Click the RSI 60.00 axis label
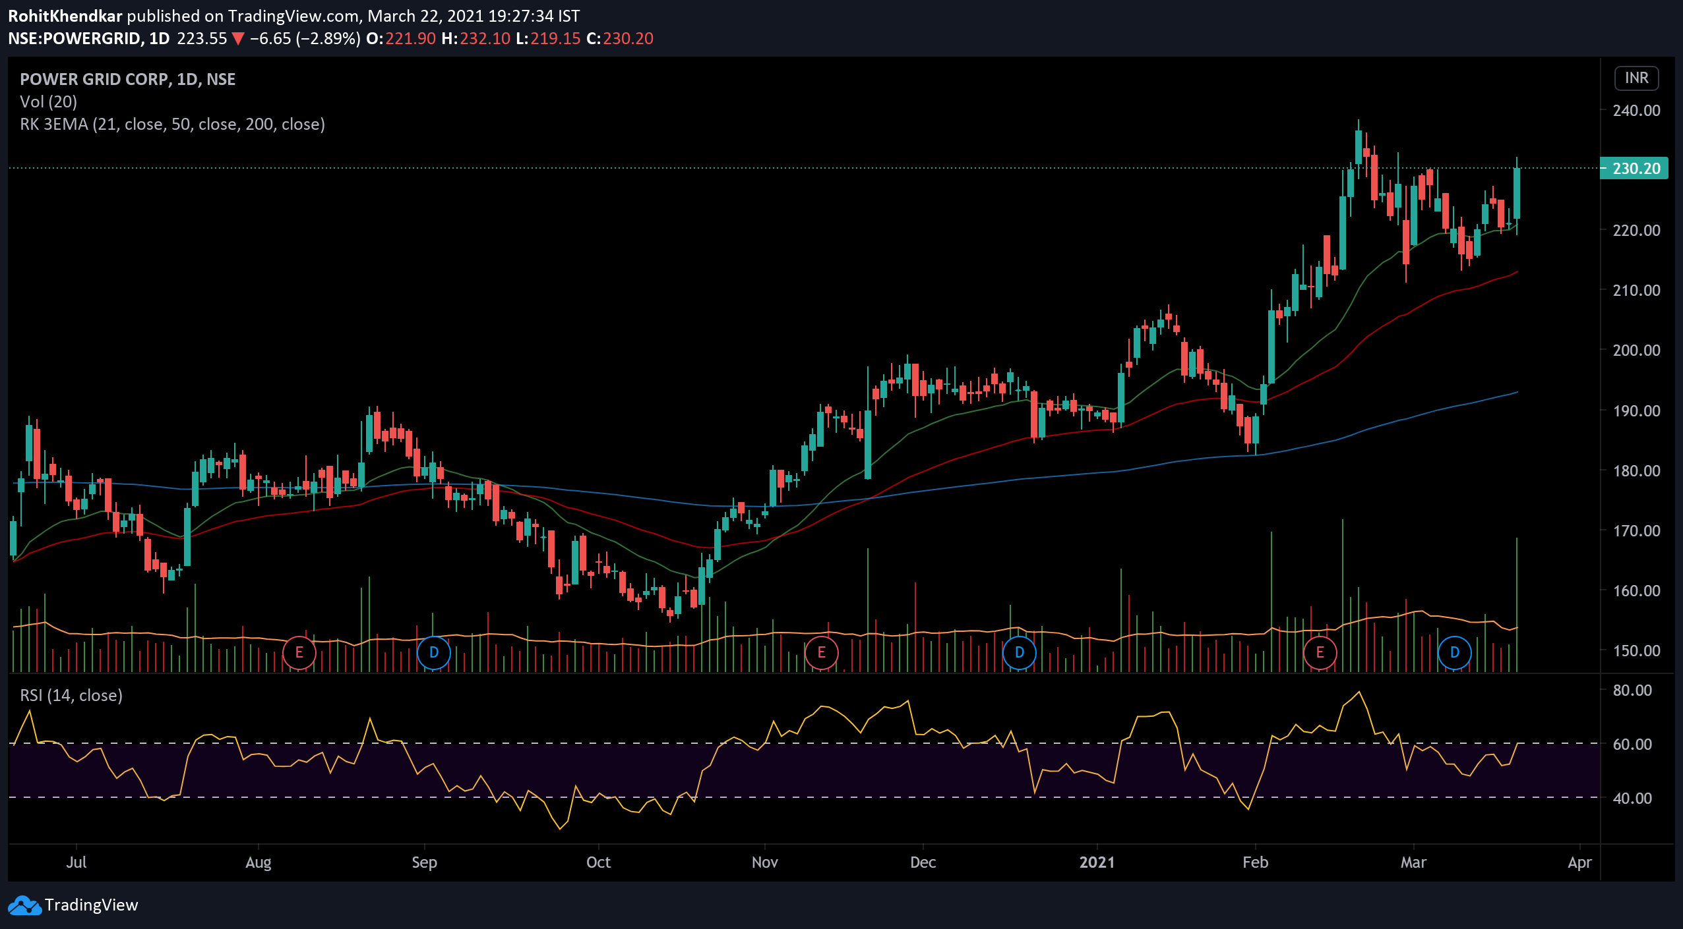The image size is (1683, 929). tap(1632, 744)
